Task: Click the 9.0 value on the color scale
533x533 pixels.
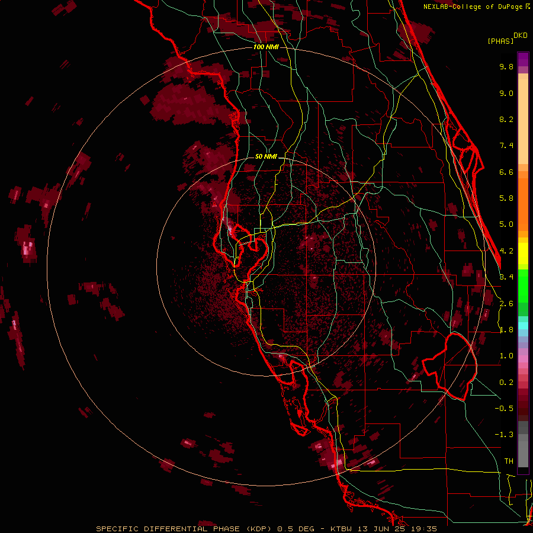Action: [x=506, y=93]
